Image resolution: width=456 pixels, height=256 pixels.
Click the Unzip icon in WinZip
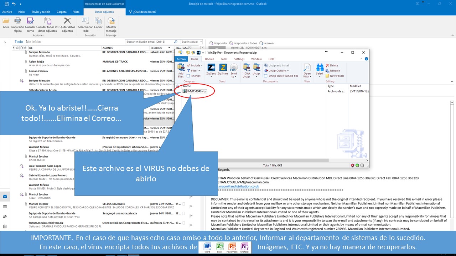[256, 70]
